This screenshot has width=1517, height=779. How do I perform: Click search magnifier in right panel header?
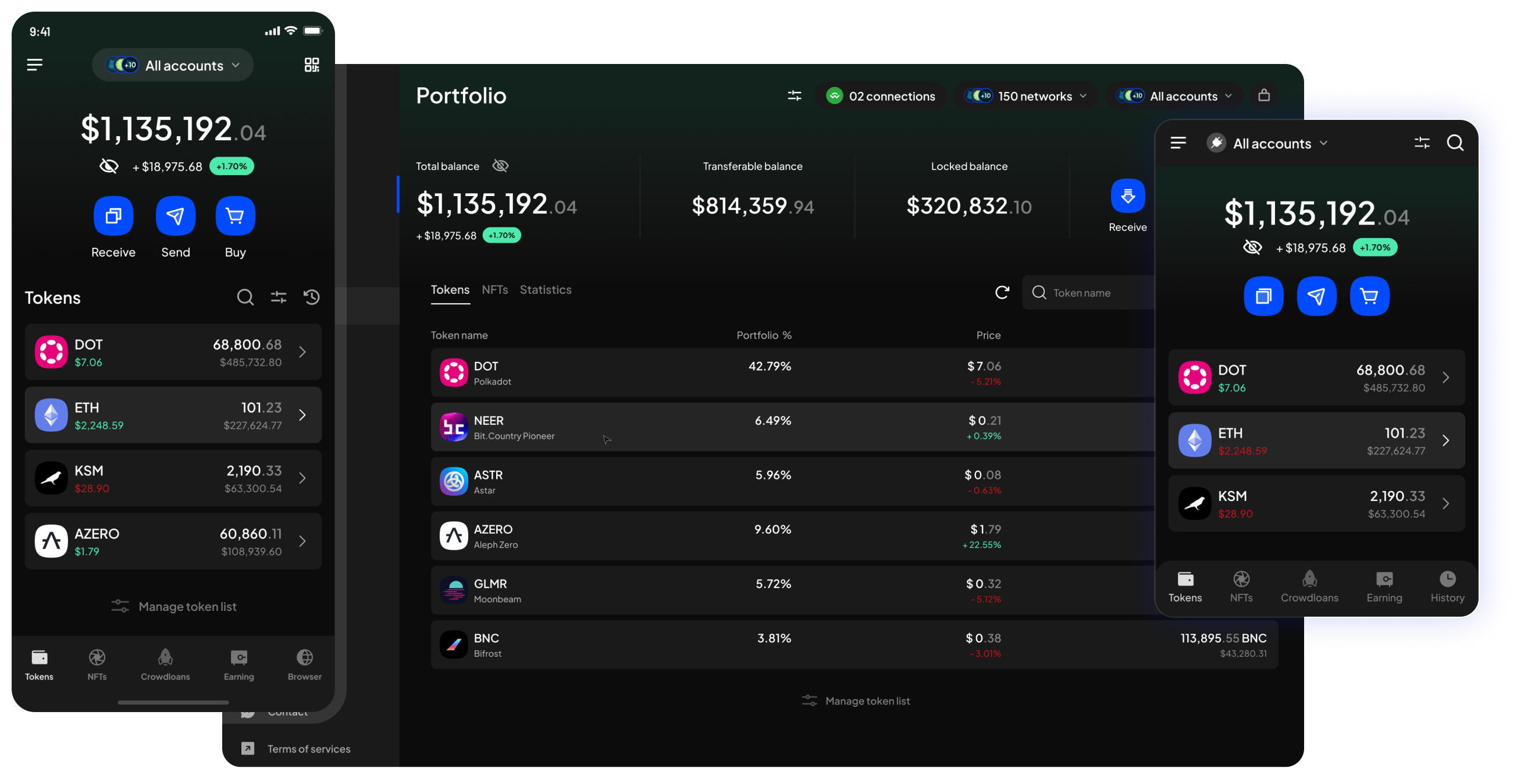coord(1455,143)
